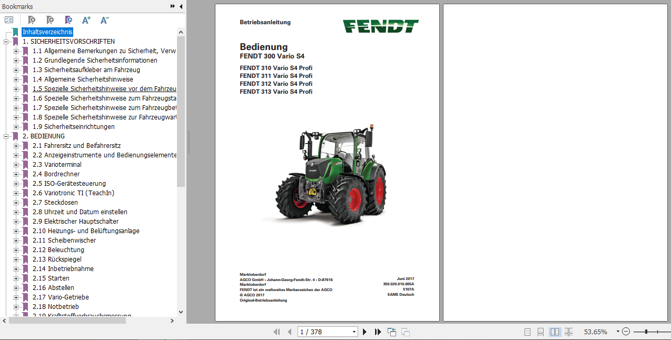The width and height of the screenshot is (671, 340).
Task: Select the Inhaltsverzeichnis bookmark
Action: pos(47,32)
